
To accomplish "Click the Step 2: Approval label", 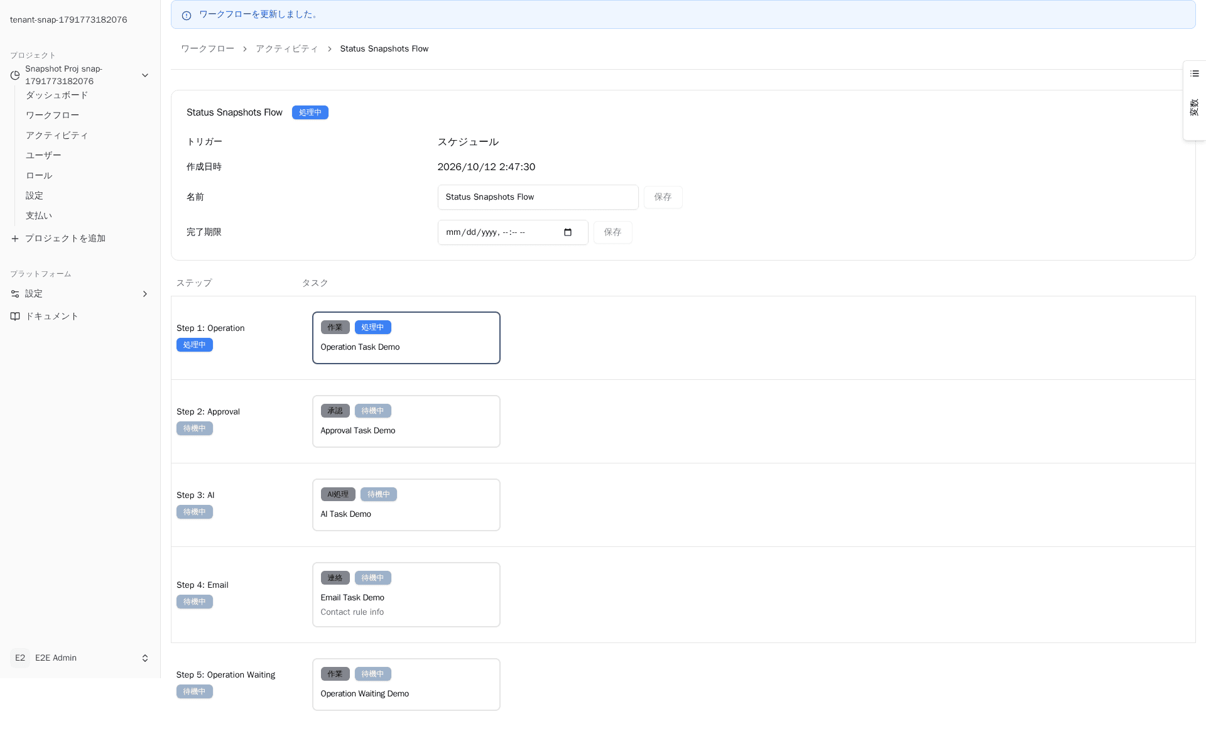I will click(208, 412).
